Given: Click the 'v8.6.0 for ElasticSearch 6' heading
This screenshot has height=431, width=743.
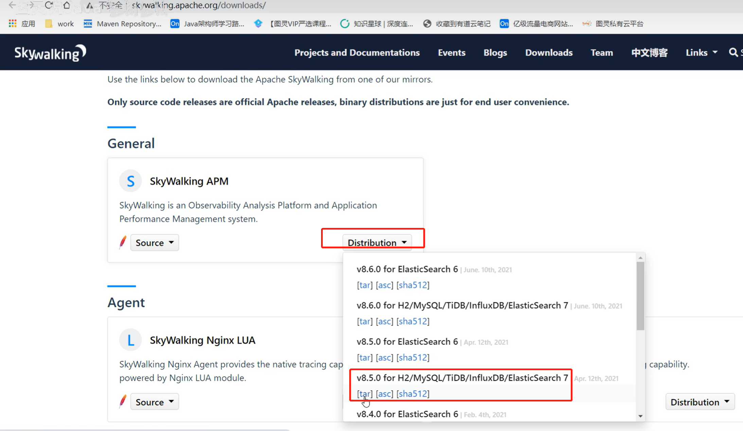Looking at the screenshot, I should 407,269.
